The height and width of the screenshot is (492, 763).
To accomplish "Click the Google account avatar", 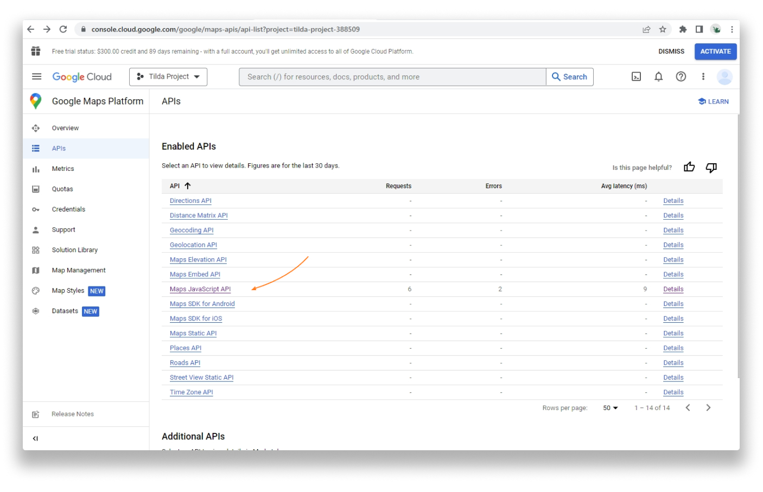I will [724, 76].
